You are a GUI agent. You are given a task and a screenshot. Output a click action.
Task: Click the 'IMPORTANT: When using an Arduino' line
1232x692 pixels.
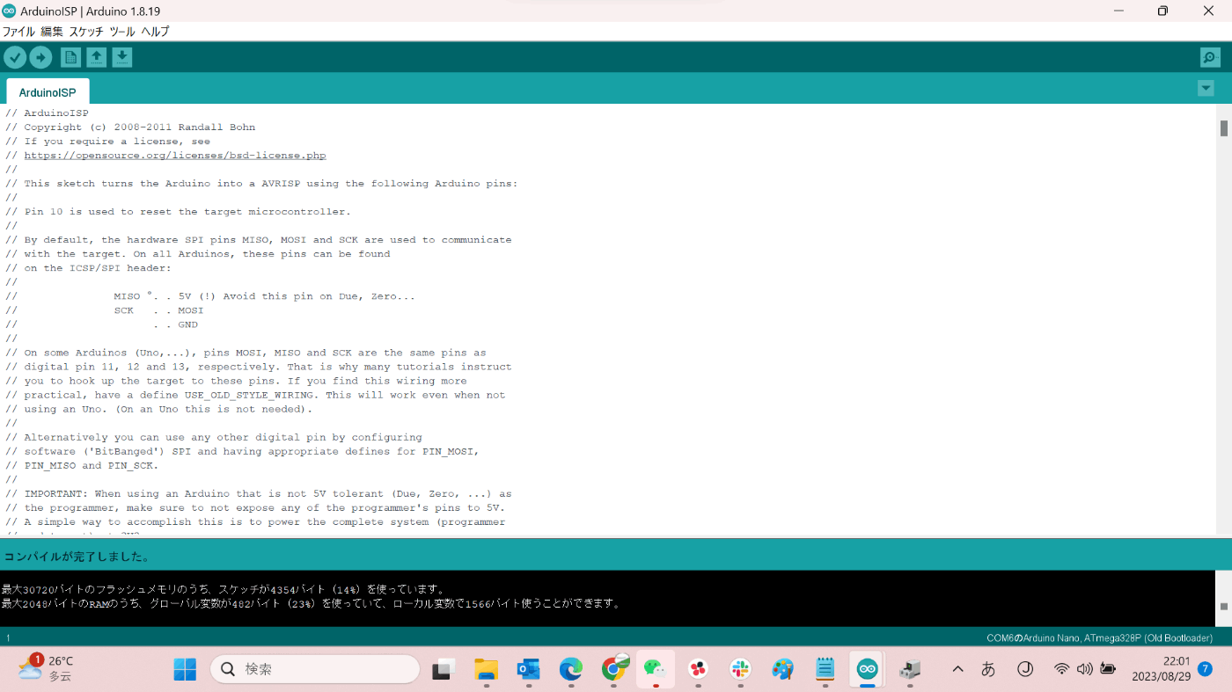(x=258, y=493)
